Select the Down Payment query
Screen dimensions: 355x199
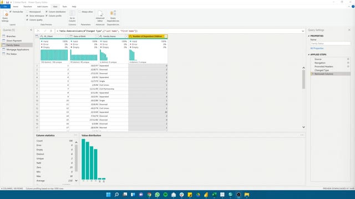pyautogui.click(x=14, y=40)
